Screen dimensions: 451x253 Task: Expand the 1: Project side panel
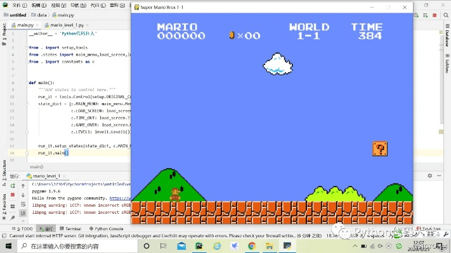tap(4, 32)
